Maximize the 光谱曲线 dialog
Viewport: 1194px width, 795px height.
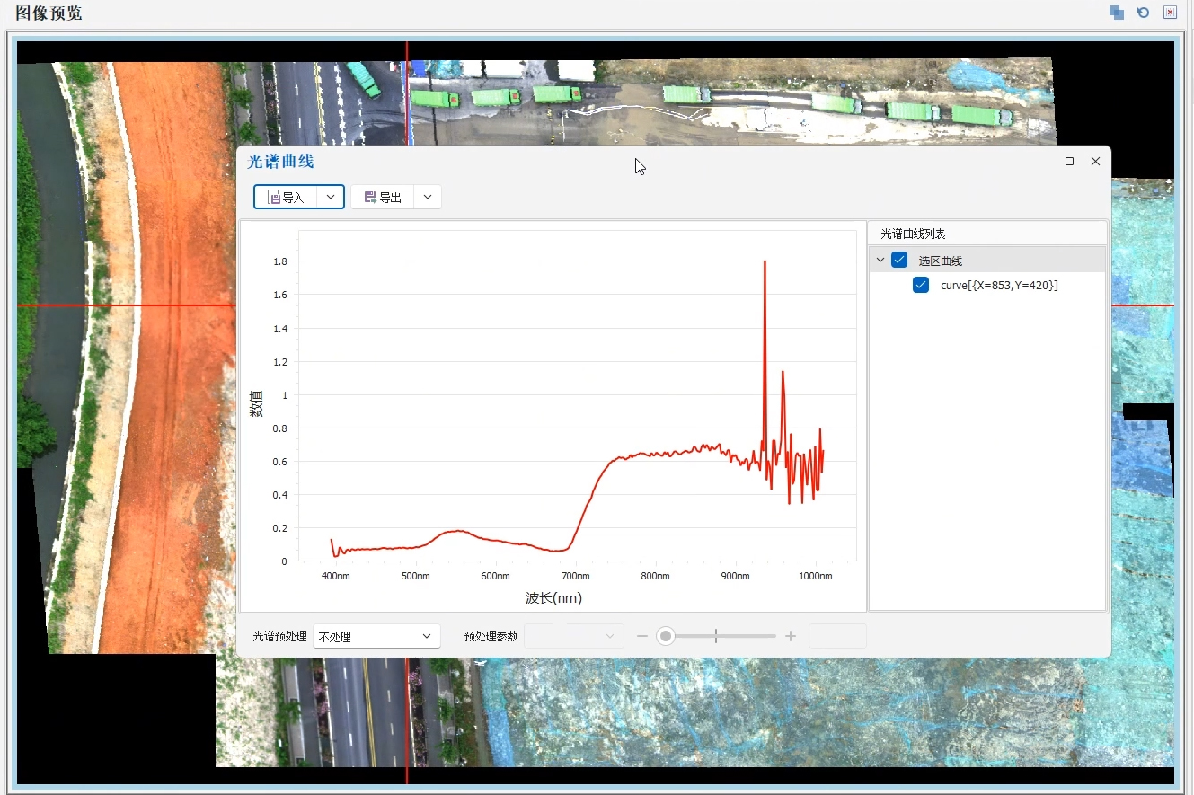coord(1069,162)
